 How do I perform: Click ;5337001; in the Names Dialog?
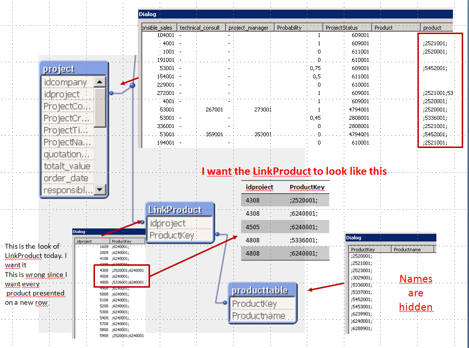click(x=361, y=292)
